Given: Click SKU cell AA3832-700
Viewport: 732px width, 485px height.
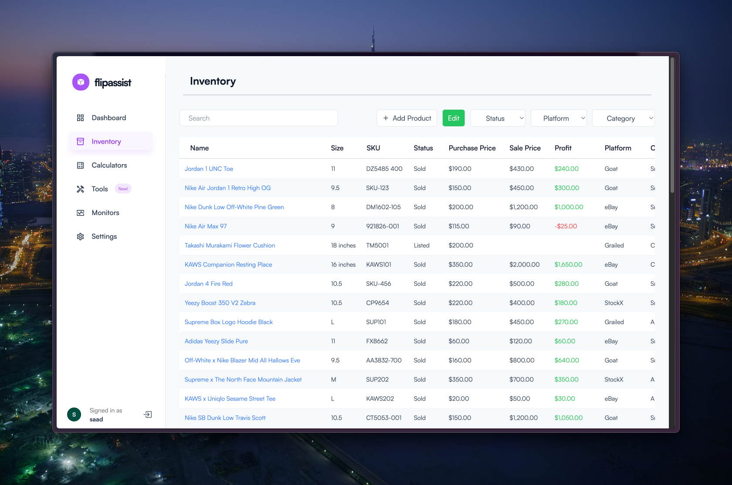Looking at the screenshot, I should coord(384,360).
